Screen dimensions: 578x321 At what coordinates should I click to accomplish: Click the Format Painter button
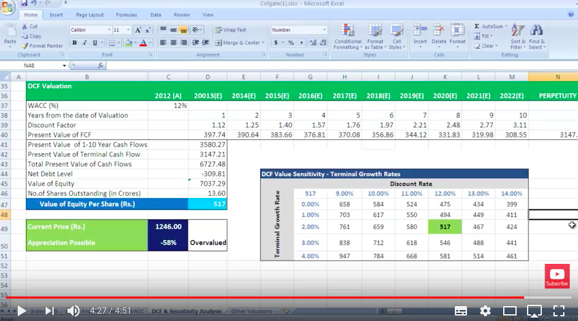[x=42, y=46]
